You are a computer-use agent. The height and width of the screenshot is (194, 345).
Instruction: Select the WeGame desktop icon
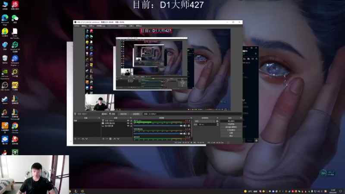(x=5, y=113)
